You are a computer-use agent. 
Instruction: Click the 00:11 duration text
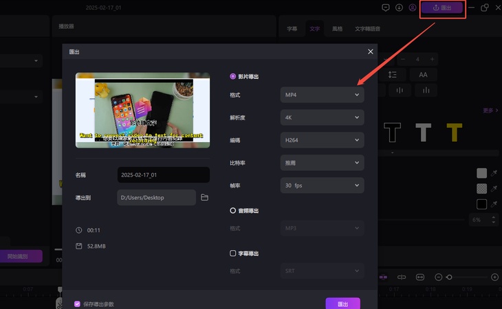click(x=94, y=230)
